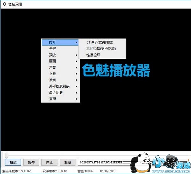Image resolution: width=191 pixels, height=174 pixels.
Task: Open the 搜索 menu entry
Action: click(x=60, y=80)
